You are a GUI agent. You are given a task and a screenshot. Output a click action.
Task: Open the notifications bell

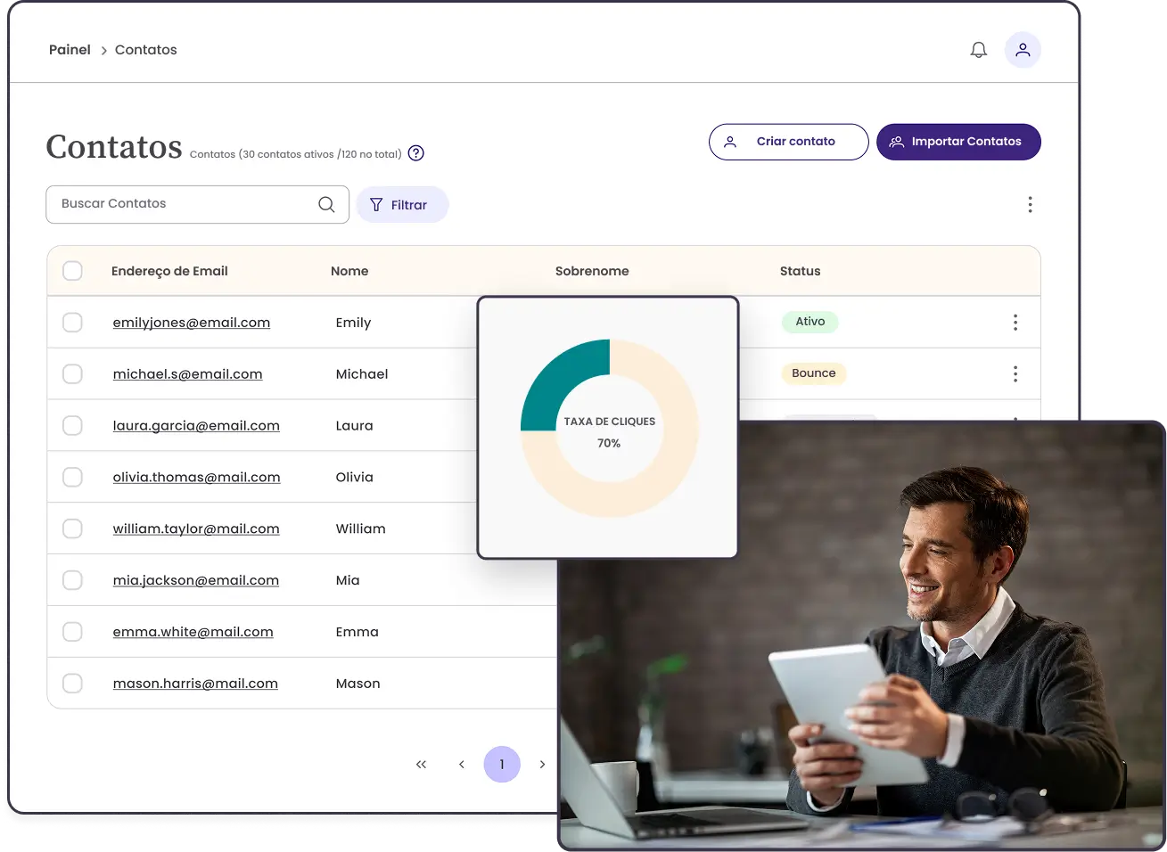pyautogui.click(x=978, y=49)
